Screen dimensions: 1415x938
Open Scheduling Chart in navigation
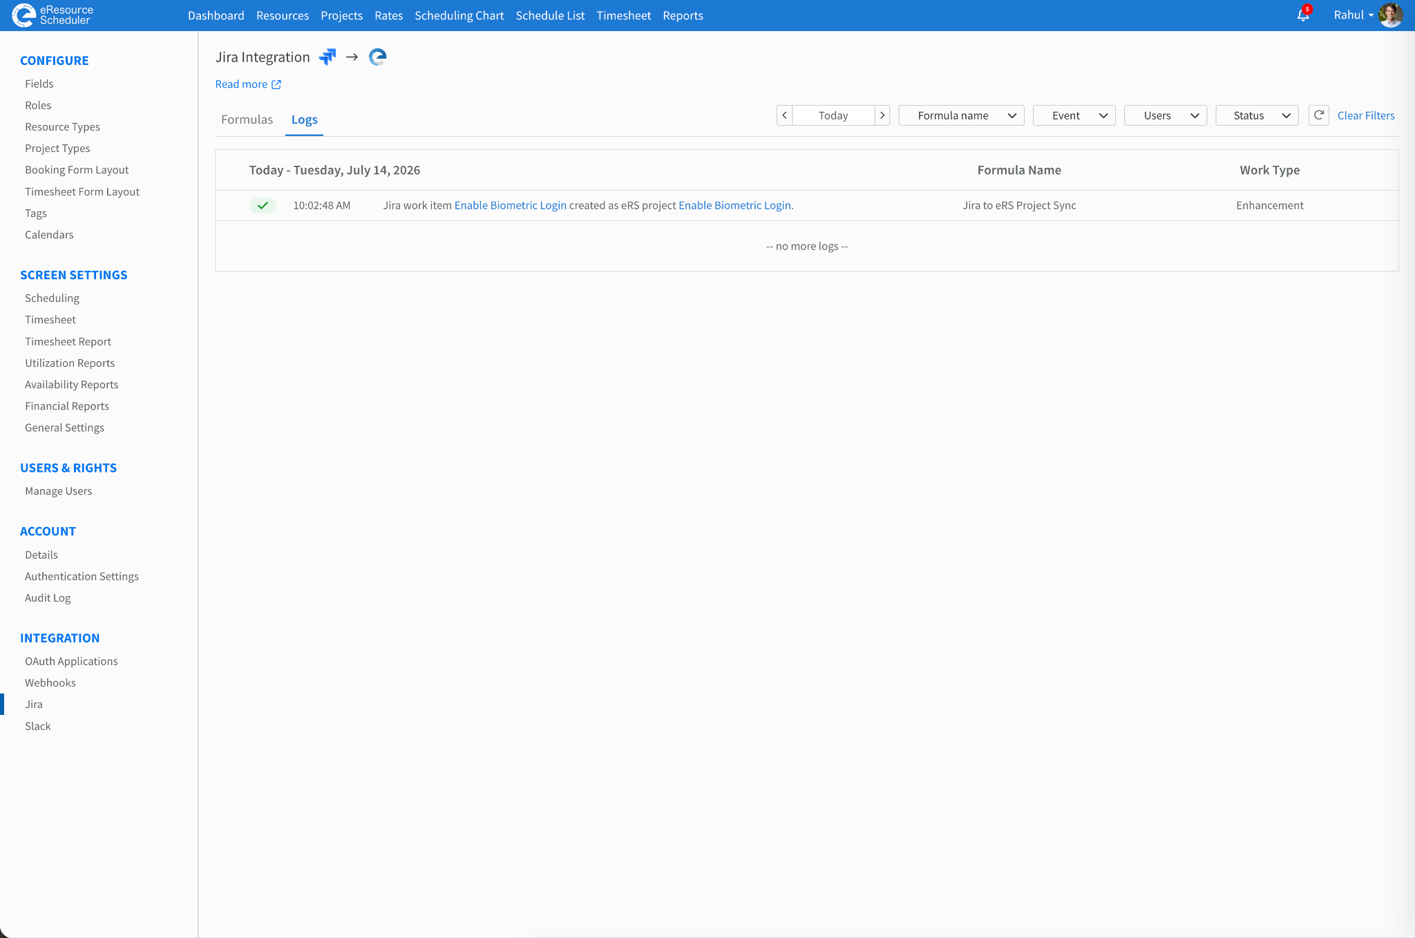click(x=459, y=15)
